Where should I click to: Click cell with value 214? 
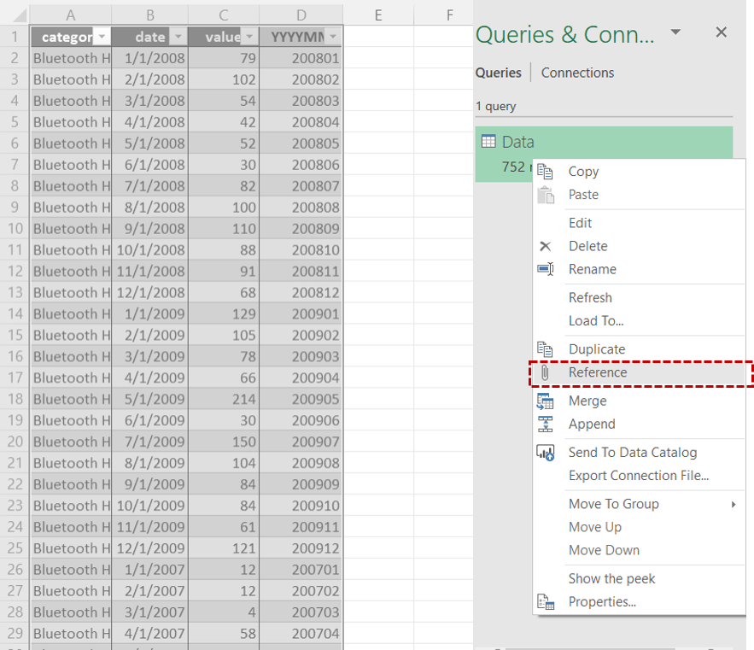224,399
